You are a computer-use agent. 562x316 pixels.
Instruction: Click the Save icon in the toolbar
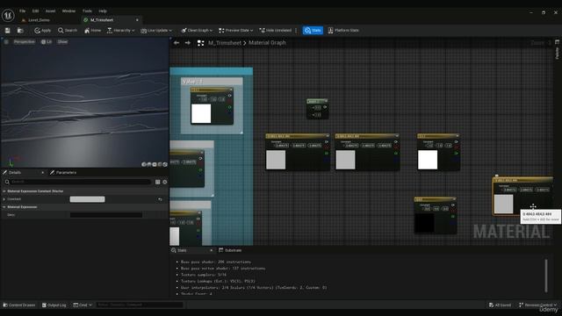point(8,31)
